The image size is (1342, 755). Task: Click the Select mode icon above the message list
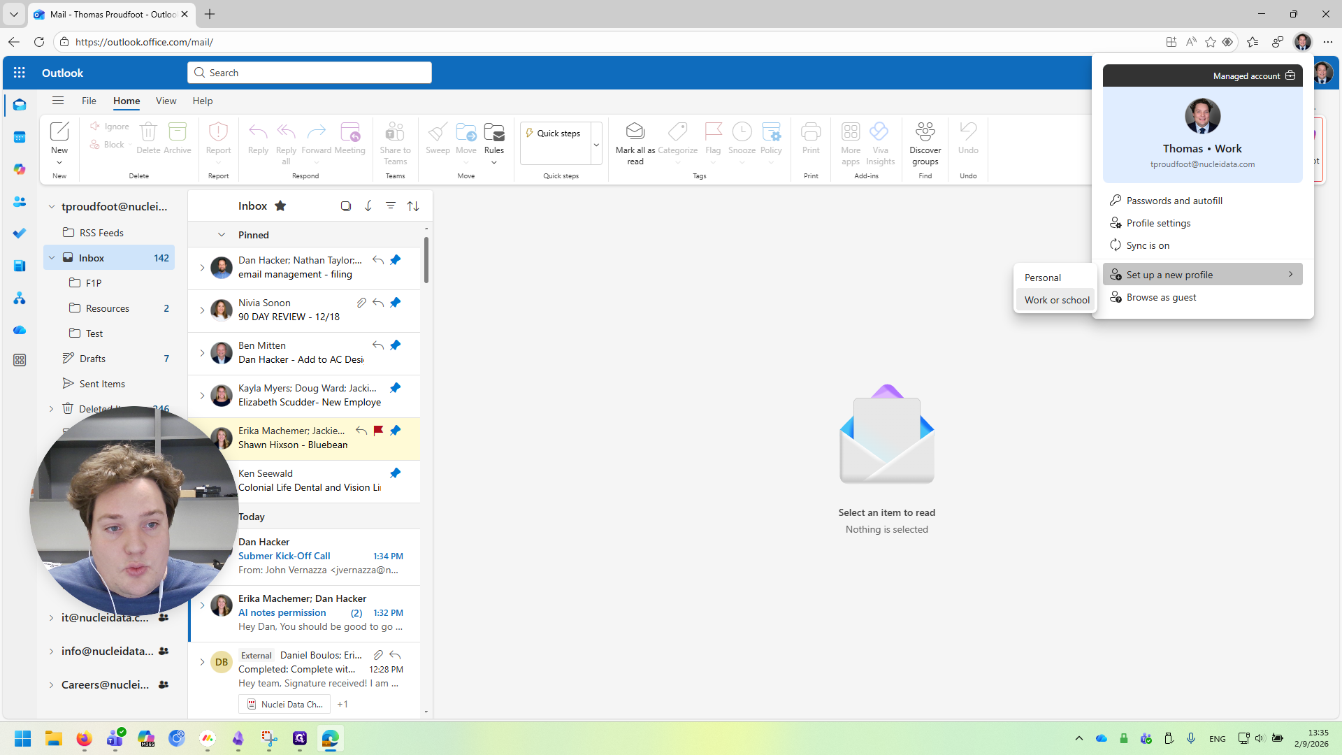coord(345,206)
